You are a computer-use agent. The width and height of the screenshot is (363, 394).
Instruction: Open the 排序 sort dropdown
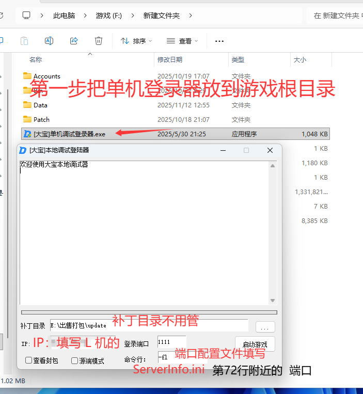point(136,41)
